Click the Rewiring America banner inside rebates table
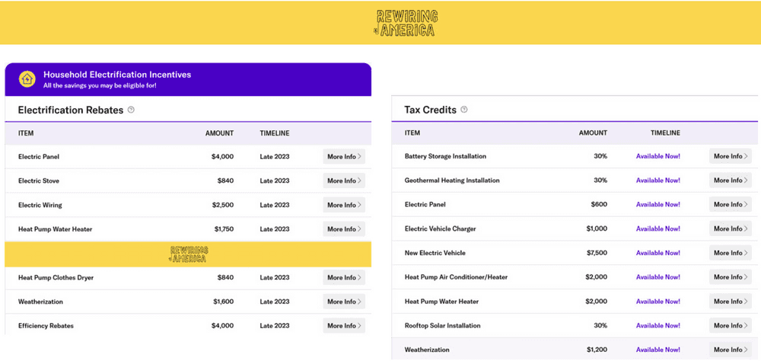The width and height of the screenshot is (761, 361). [188, 254]
